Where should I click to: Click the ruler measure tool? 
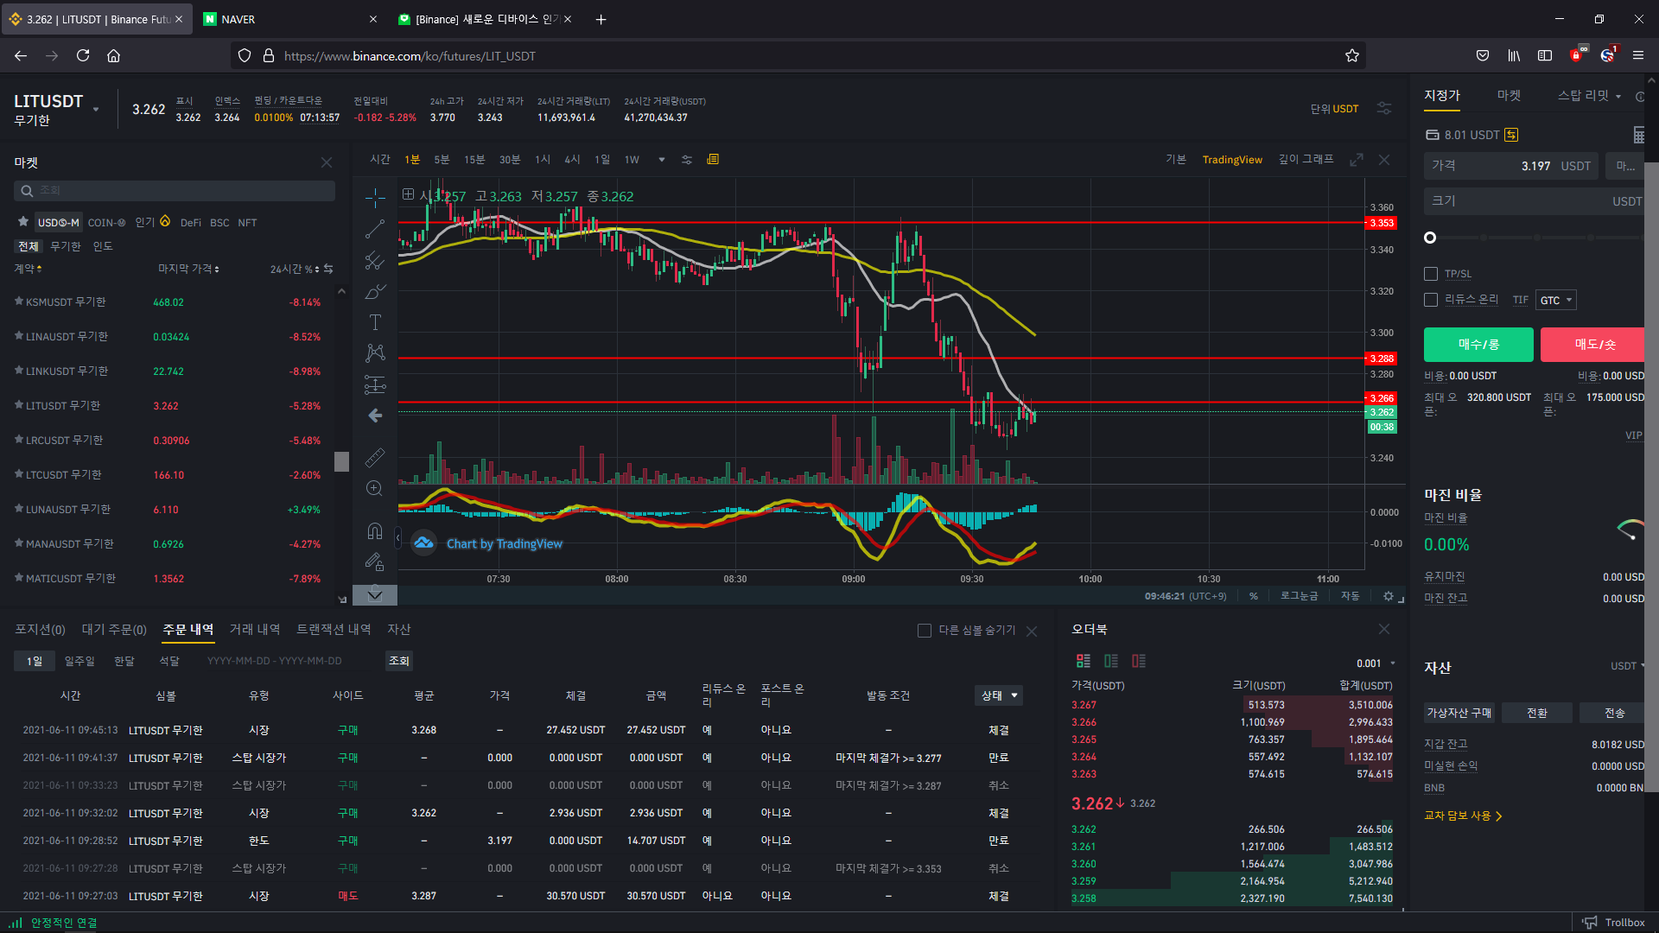(x=375, y=457)
